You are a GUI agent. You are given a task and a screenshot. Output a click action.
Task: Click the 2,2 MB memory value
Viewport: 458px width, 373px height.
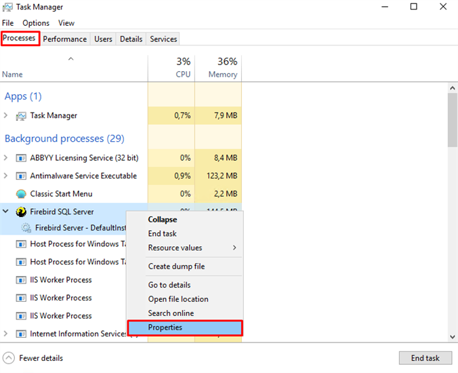tap(226, 193)
